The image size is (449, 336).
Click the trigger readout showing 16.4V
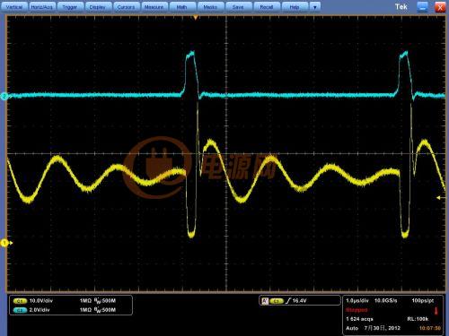point(300,300)
